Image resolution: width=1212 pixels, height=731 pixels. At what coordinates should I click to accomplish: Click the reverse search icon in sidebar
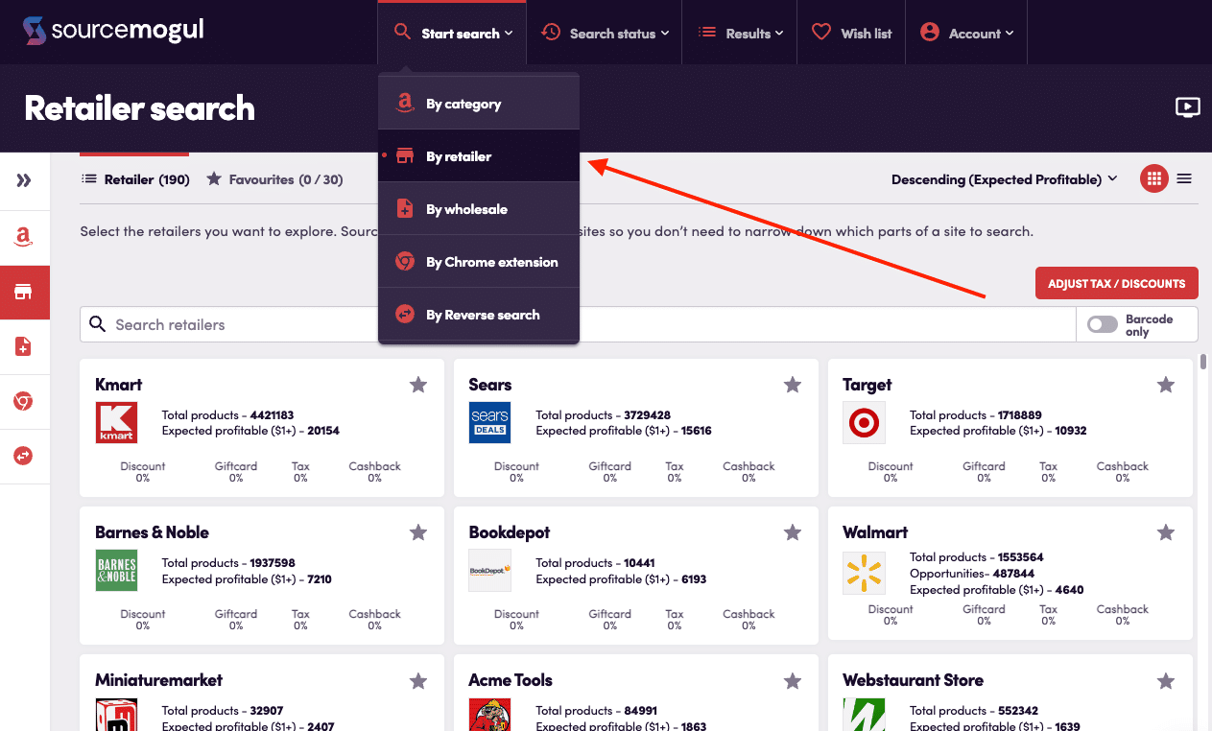24,456
